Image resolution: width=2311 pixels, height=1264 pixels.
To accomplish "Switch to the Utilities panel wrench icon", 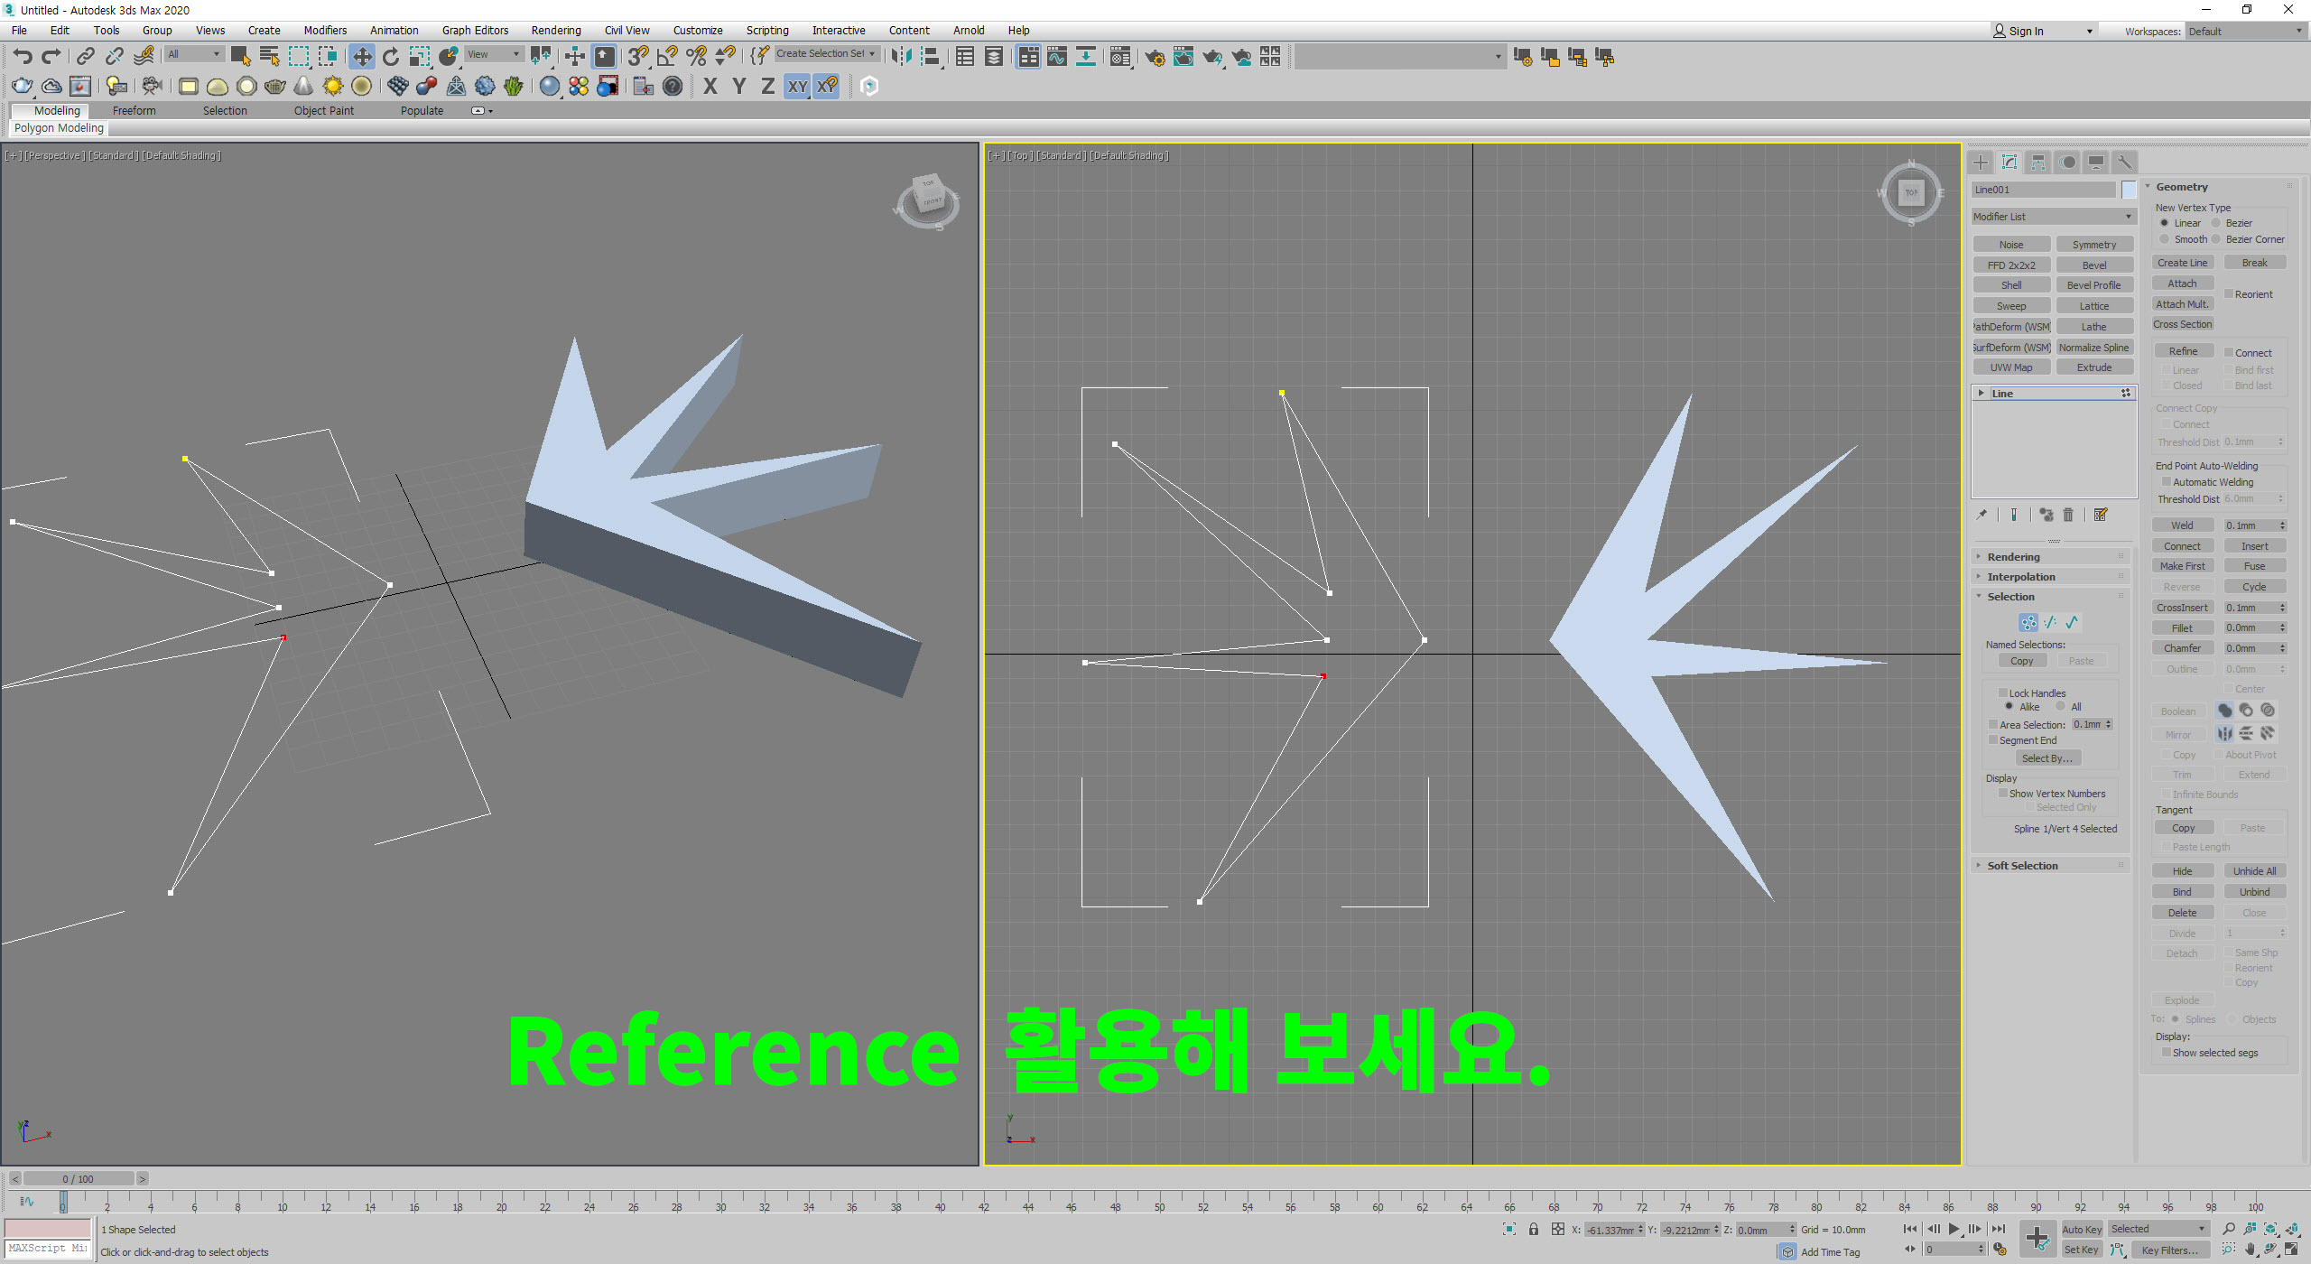I will [x=2124, y=163].
